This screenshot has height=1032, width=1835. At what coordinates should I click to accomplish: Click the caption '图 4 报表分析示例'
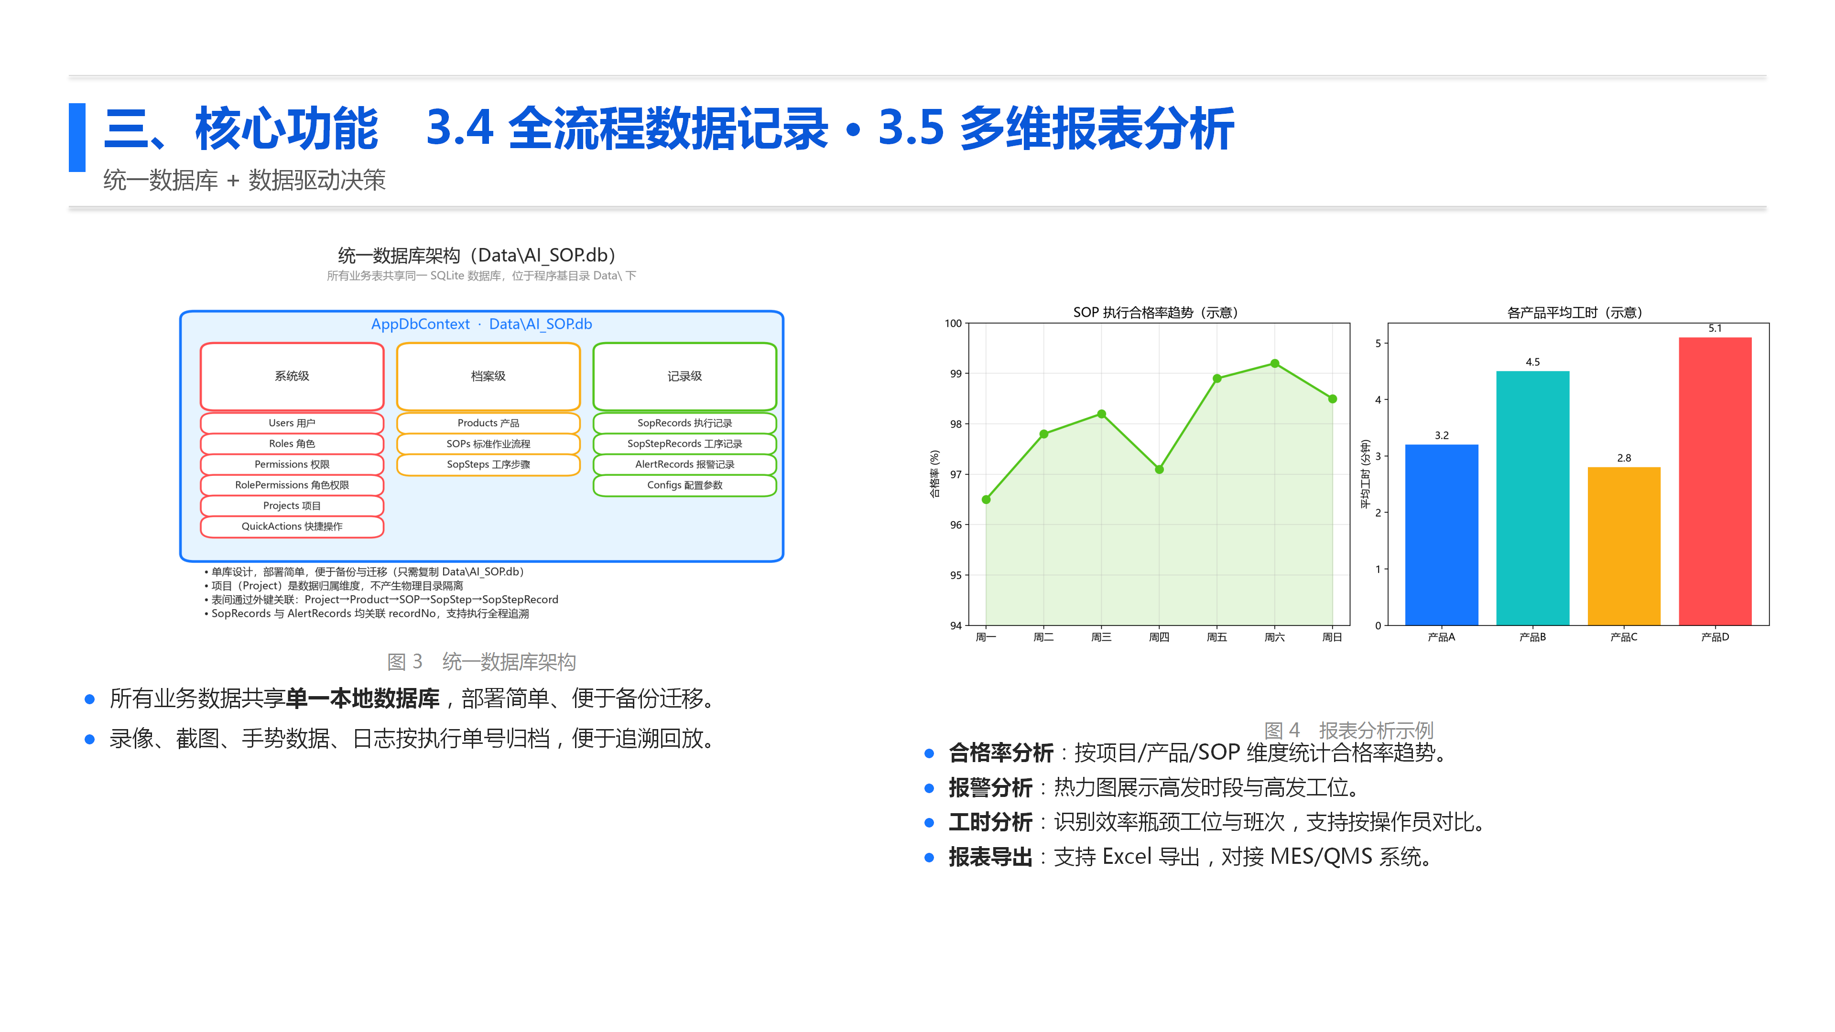coord(1348,730)
